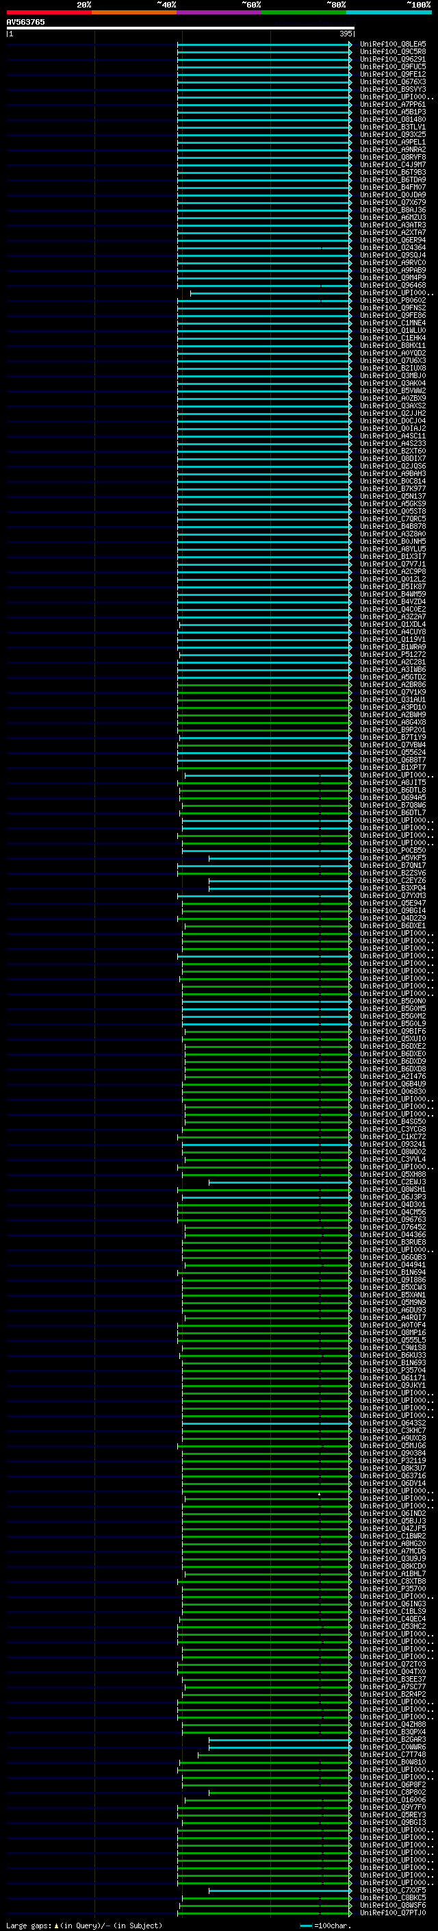Select the UniRef100_Q2JJH2 label
The image size is (438, 1931).
click(392, 414)
